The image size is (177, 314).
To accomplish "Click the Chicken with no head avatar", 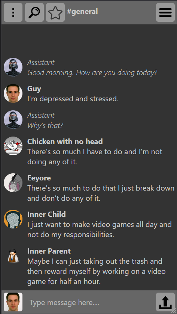I will coord(13,146).
